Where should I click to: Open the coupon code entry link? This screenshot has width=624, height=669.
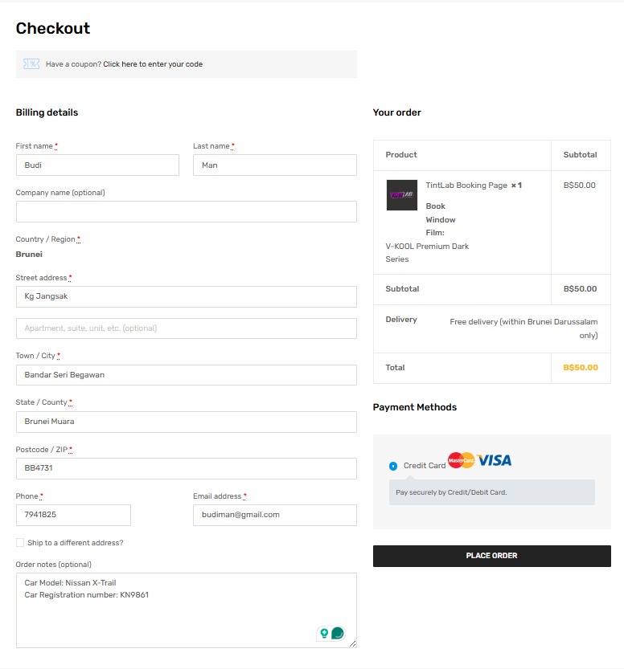pyautogui.click(x=153, y=64)
